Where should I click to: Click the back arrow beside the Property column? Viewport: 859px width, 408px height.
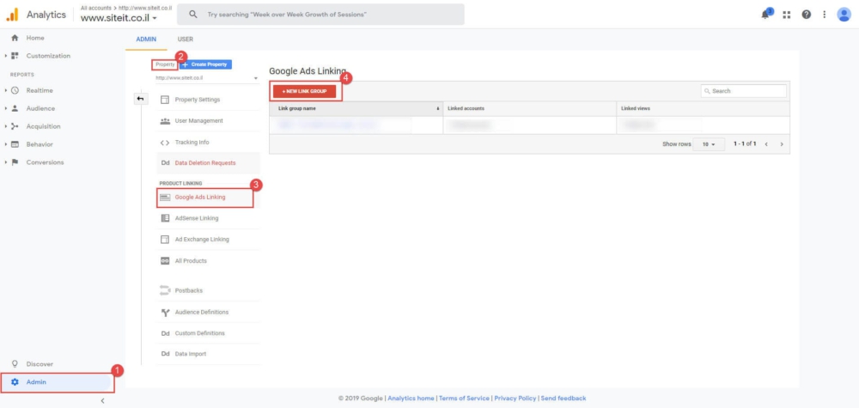(140, 99)
